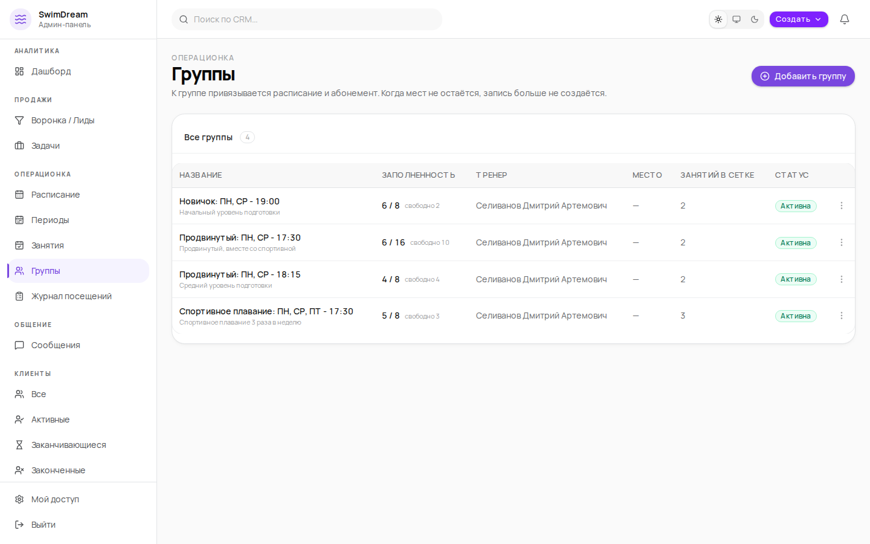
Task: Focus the Поиск по CRM search field
Action: 307,19
